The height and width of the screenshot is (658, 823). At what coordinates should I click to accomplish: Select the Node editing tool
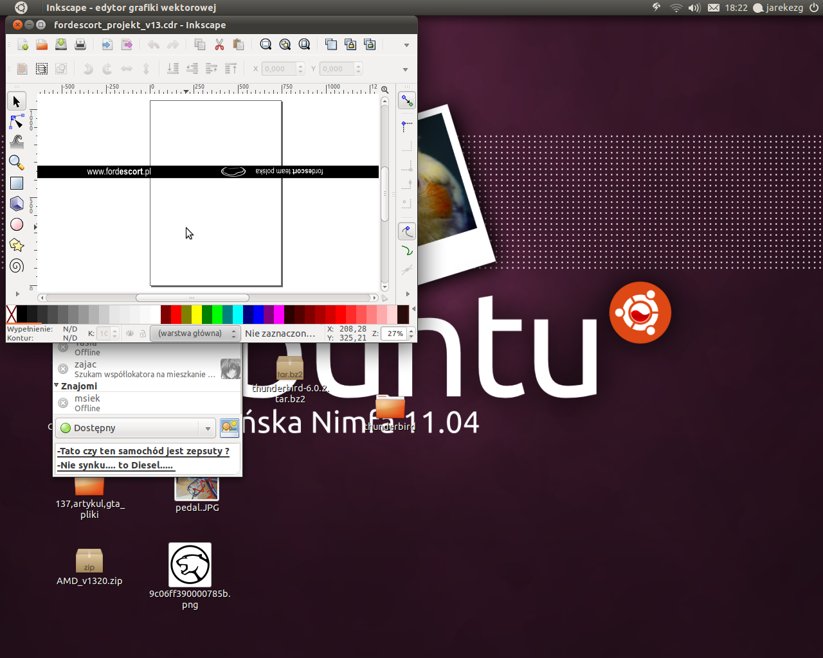(17, 121)
